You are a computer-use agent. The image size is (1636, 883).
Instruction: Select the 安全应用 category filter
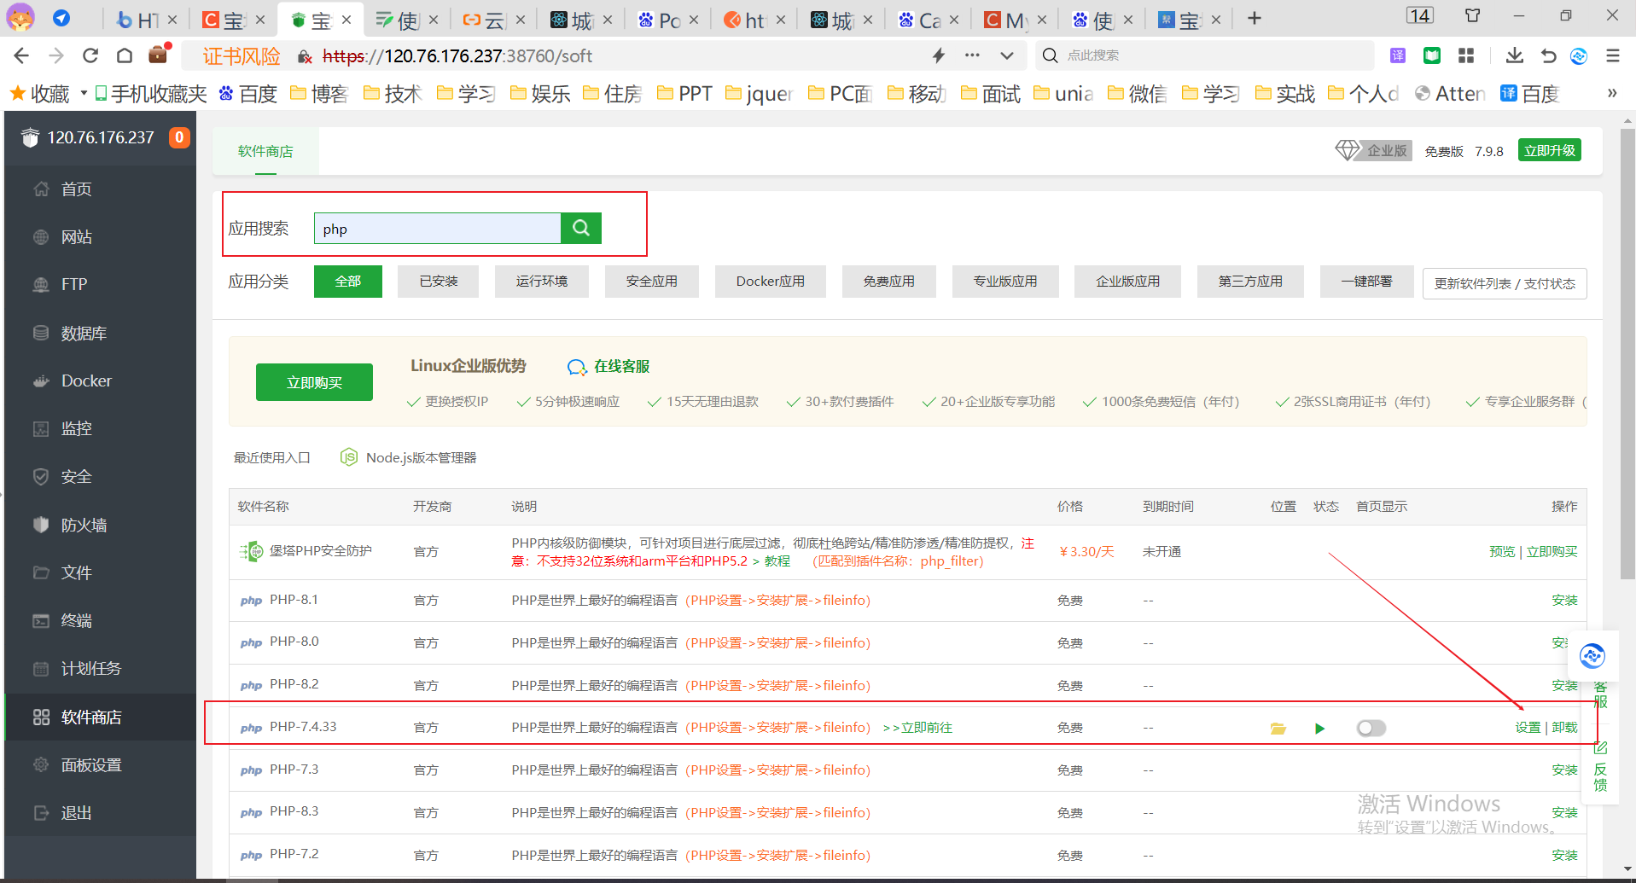651,281
